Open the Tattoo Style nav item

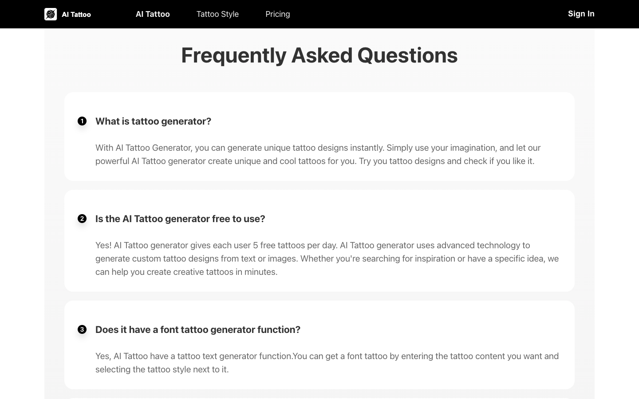click(x=217, y=14)
